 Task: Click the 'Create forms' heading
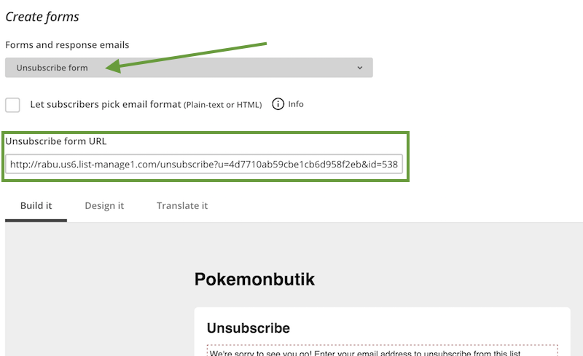click(42, 16)
